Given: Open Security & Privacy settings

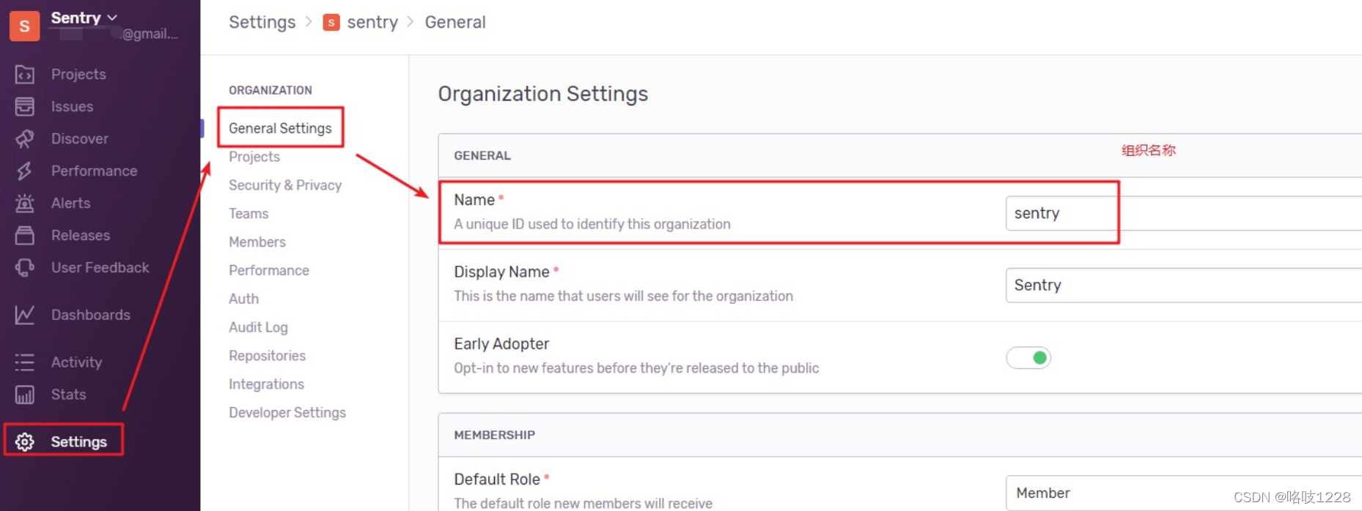Looking at the screenshot, I should [285, 185].
